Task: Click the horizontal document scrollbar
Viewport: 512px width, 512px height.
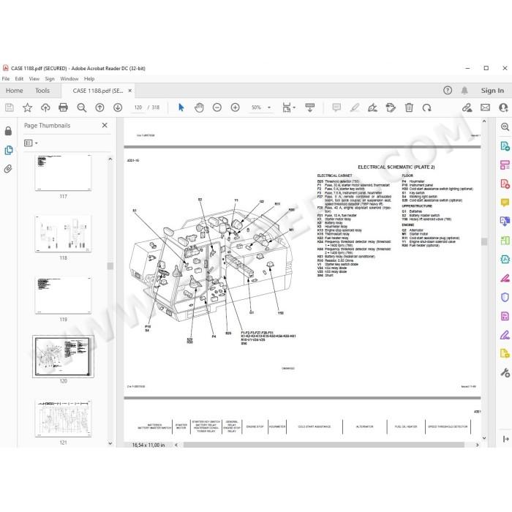Action: [x=323, y=445]
